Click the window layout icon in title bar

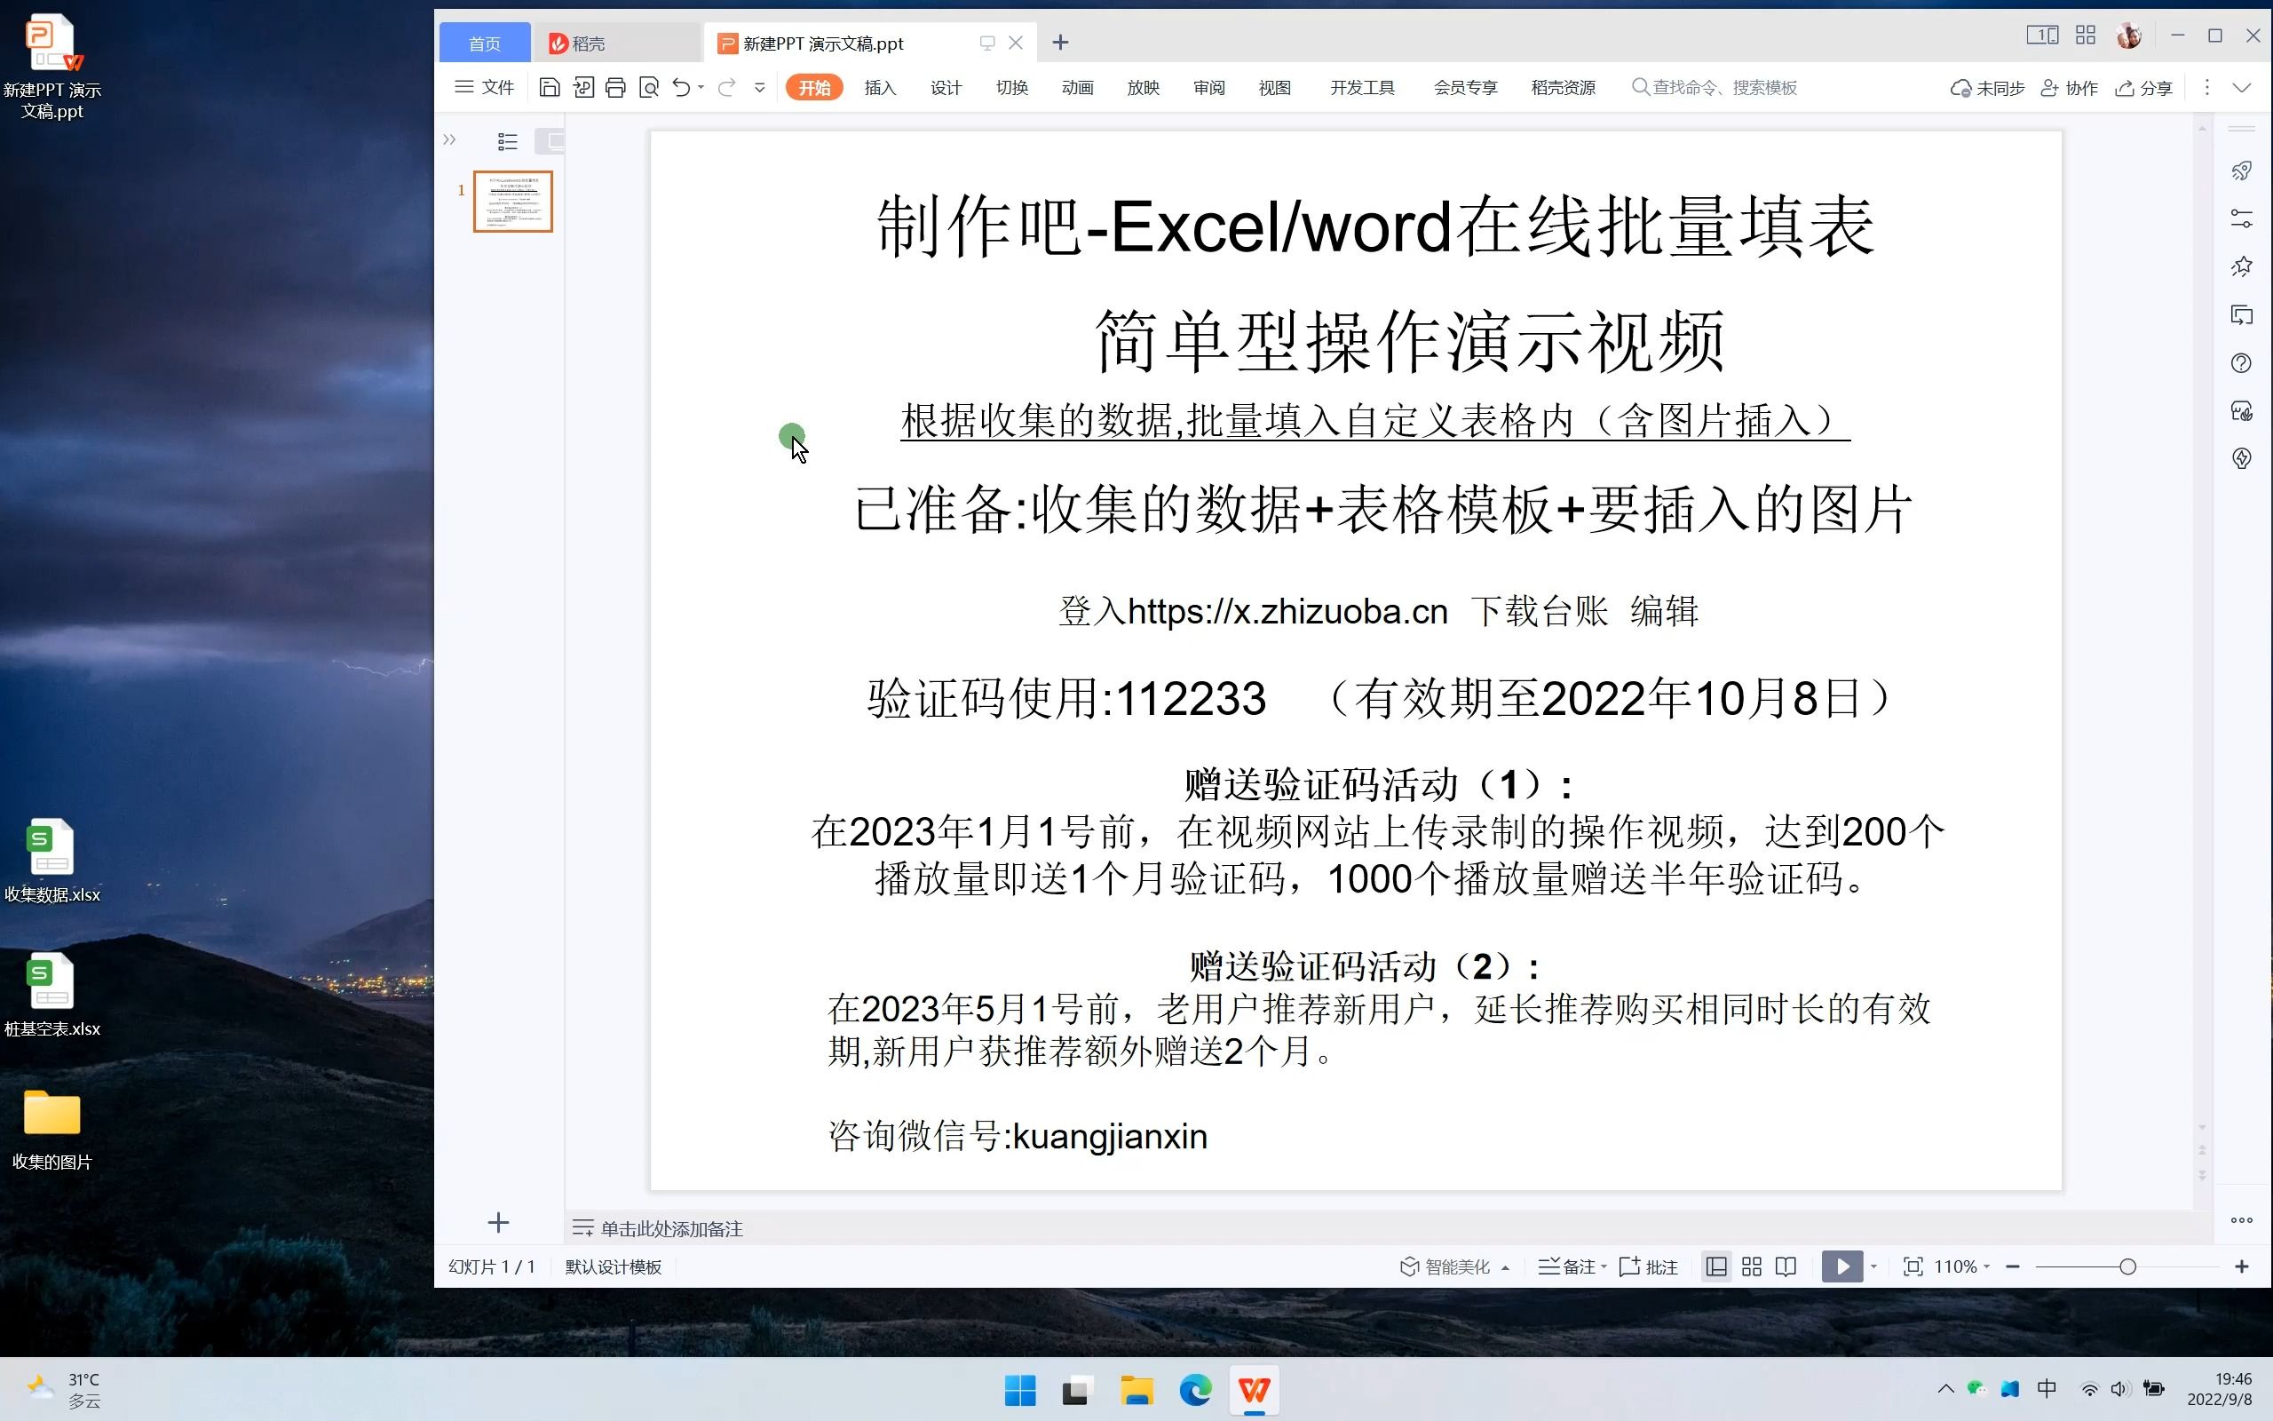tap(2042, 36)
